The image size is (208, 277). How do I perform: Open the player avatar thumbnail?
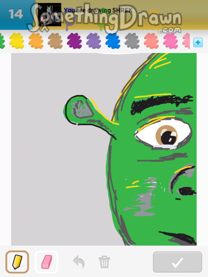tap(49, 14)
